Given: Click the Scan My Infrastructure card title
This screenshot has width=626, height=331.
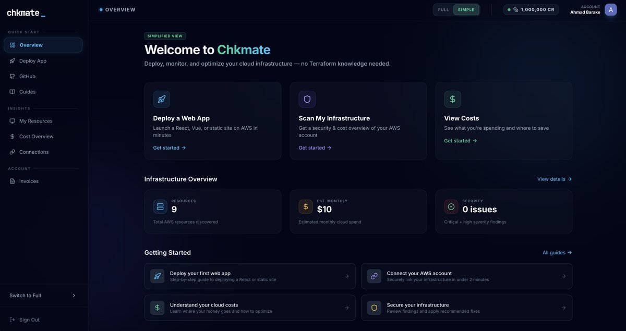Looking at the screenshot, I should pyautogui.click(x=334, y=118).
